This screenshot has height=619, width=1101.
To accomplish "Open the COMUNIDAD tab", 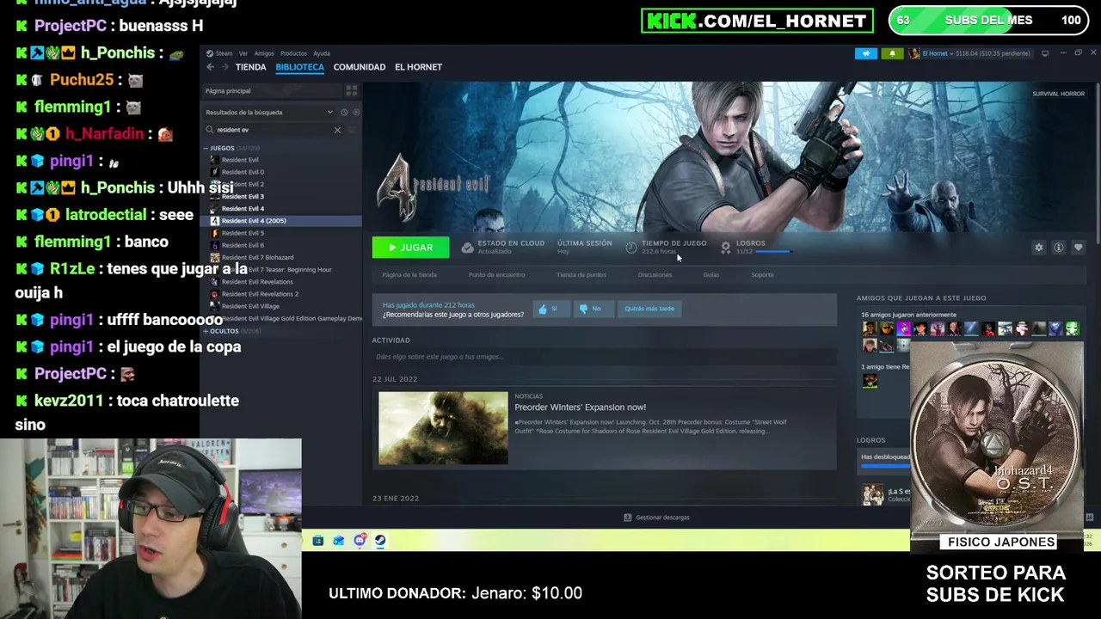I will [x=360, y=67].
